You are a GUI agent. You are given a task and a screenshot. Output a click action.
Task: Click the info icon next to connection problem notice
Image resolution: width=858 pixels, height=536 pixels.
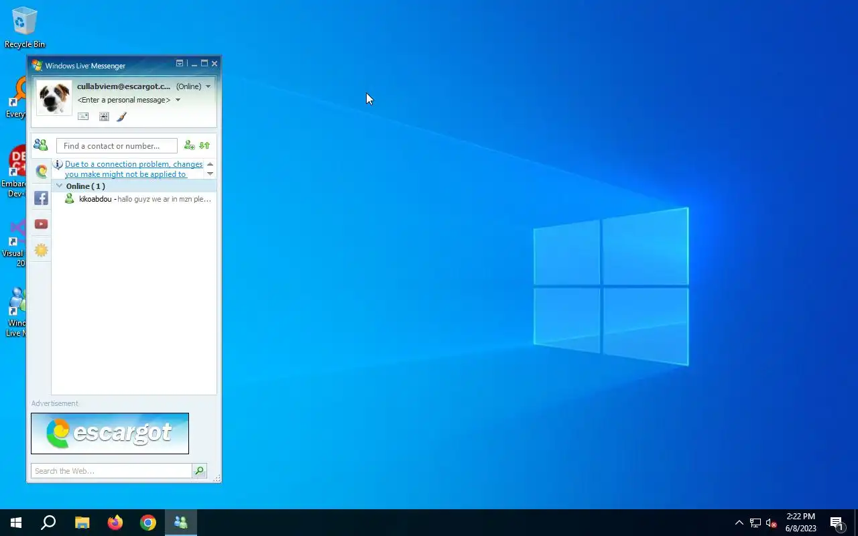pyautogui.click(x=58, y=164)
